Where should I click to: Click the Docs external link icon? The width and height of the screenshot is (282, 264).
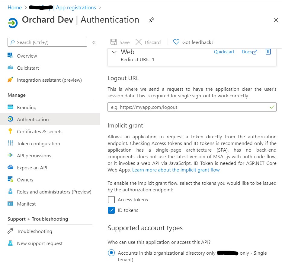(255, 52)
